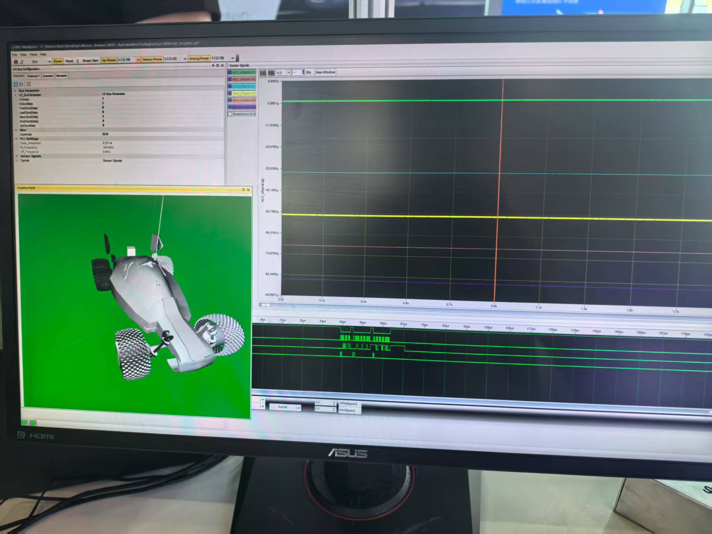Click the Reset button

(69, 61)
